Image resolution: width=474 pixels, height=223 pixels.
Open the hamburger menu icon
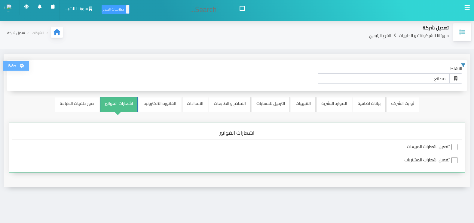tap(467, 8)
